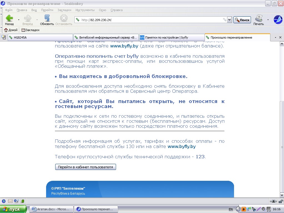Click the tray clock showing 16:16
The height and width of the screenshot is (213, 284).
[277, 209]
